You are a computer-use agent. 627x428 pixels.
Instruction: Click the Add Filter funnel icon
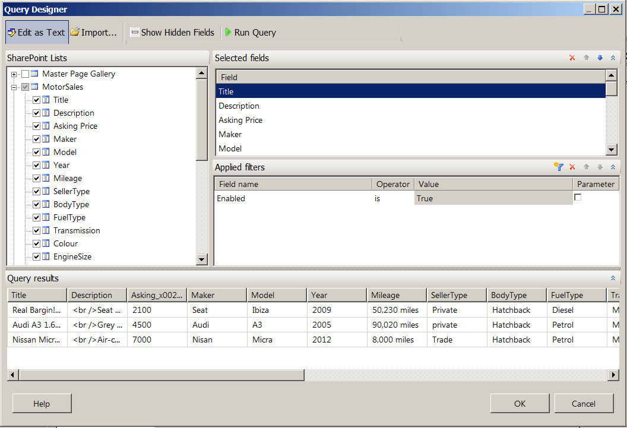point(558,167)
